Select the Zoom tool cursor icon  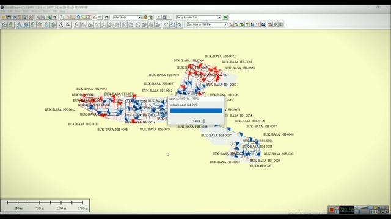[62, 18]
